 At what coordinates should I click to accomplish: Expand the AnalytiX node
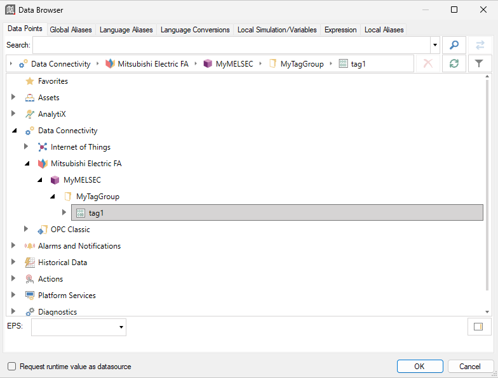pyautogui.click(x=13, y=113)
